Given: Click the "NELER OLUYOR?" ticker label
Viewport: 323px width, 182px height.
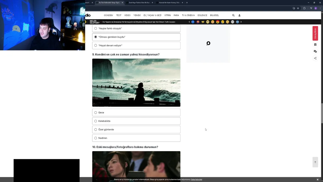Looking at the screenshot, I should (x=94, y=22).
